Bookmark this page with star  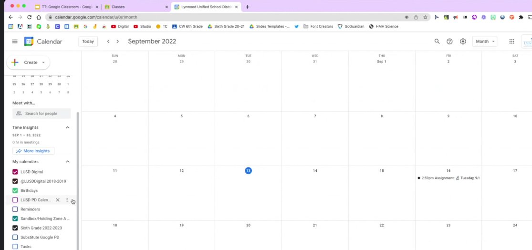(425, 17)
